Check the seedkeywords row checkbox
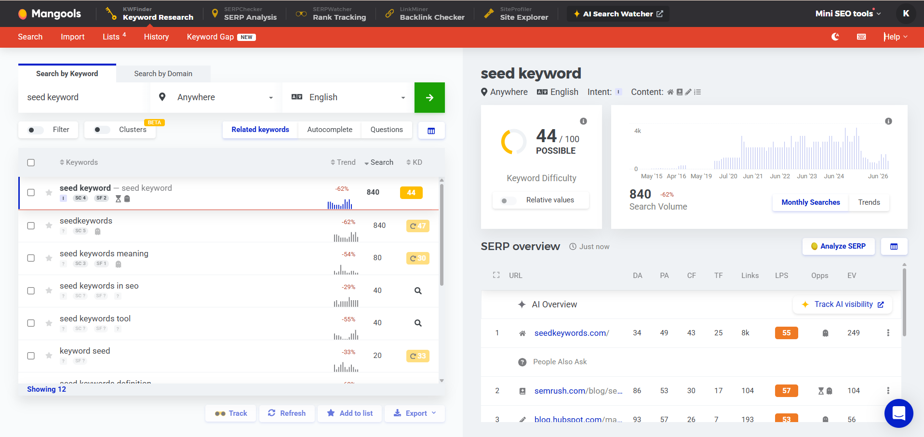Image resolution: width=924 pixels, height=437 pixels. [x=31, y=225]
